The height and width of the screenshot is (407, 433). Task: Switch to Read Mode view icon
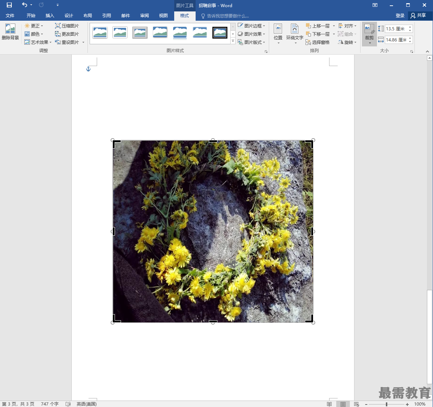click(329, 404)
